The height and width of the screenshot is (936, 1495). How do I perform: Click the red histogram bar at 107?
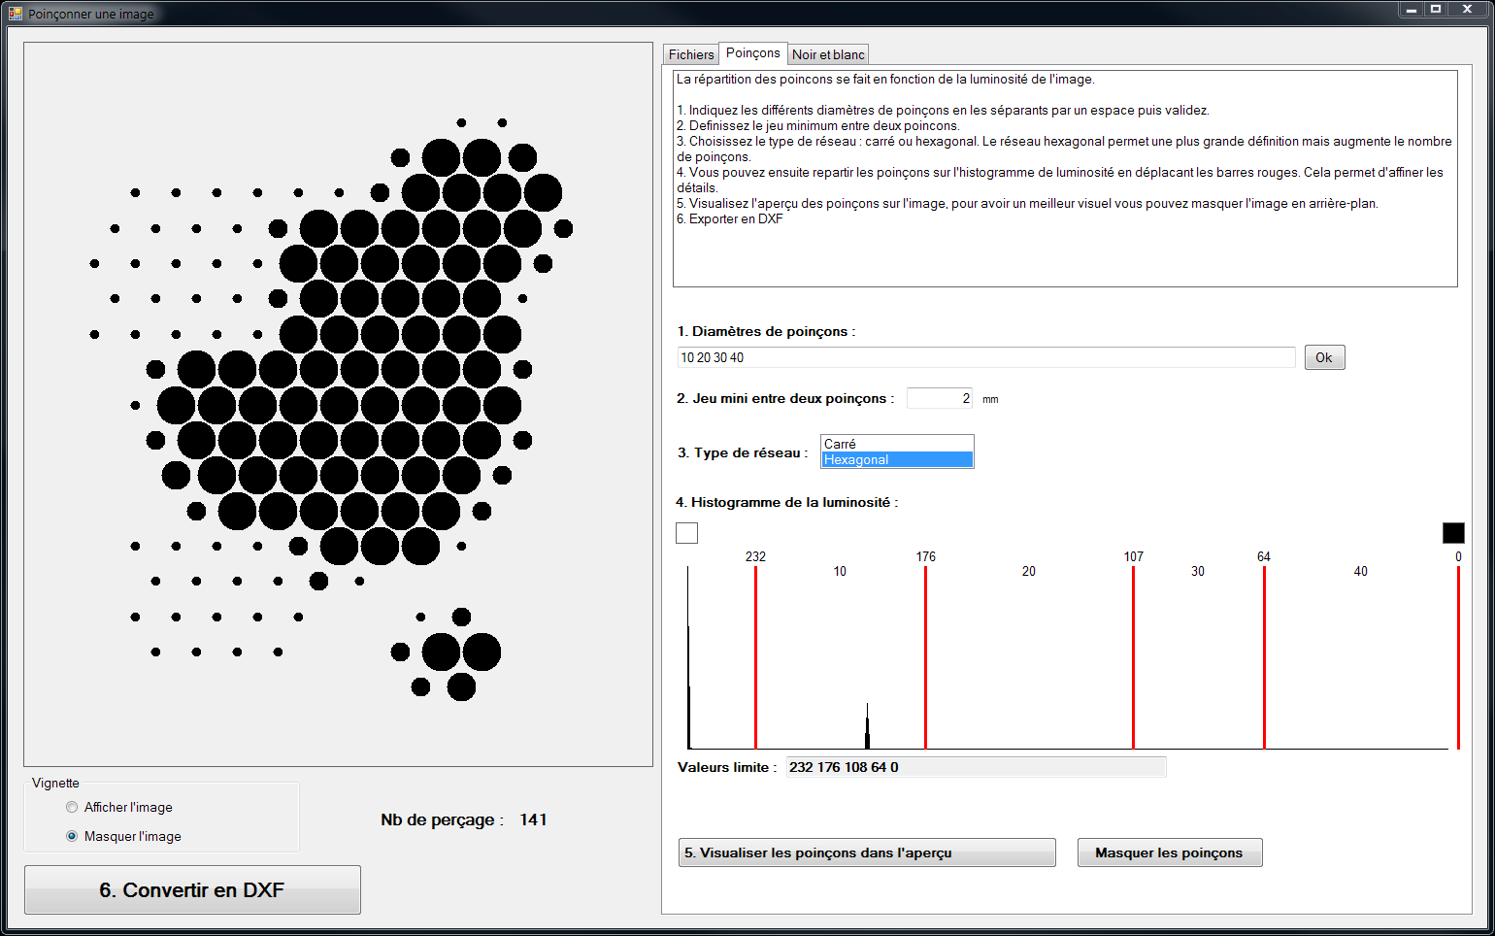pos(1133,660)
